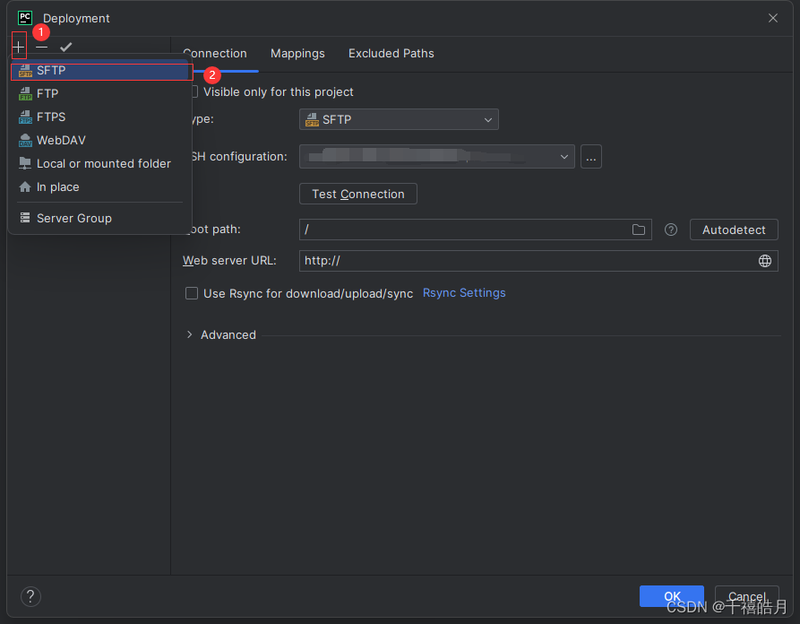The image size is (800, 624).
Task: Choose WebDAV in the popup menu
Action: (x=100, y=141)
